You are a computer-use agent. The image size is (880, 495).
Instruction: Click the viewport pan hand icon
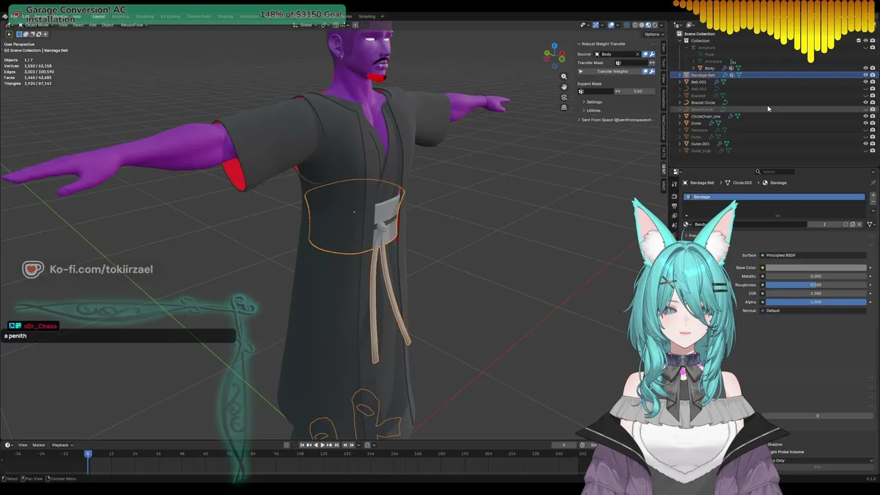click(564, 87)
